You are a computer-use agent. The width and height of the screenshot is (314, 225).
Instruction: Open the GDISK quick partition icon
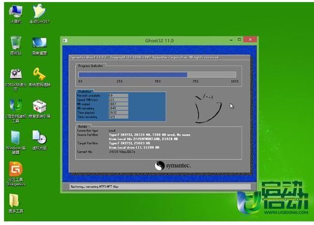click(16, 79)
